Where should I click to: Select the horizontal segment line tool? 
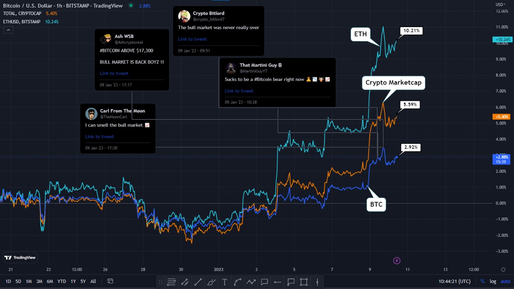pyautogui.click(x=278, y=281)
